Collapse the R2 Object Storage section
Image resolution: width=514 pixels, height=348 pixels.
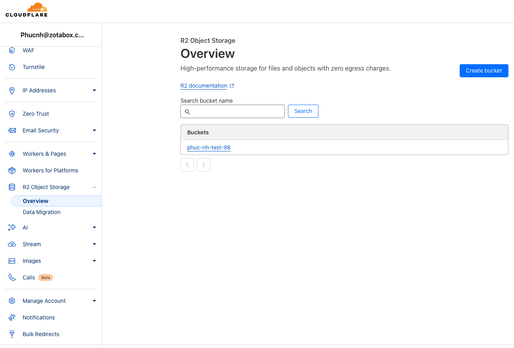coord(94,187)
